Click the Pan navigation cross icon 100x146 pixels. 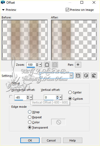pyautogui.click(x=78, y=65)
